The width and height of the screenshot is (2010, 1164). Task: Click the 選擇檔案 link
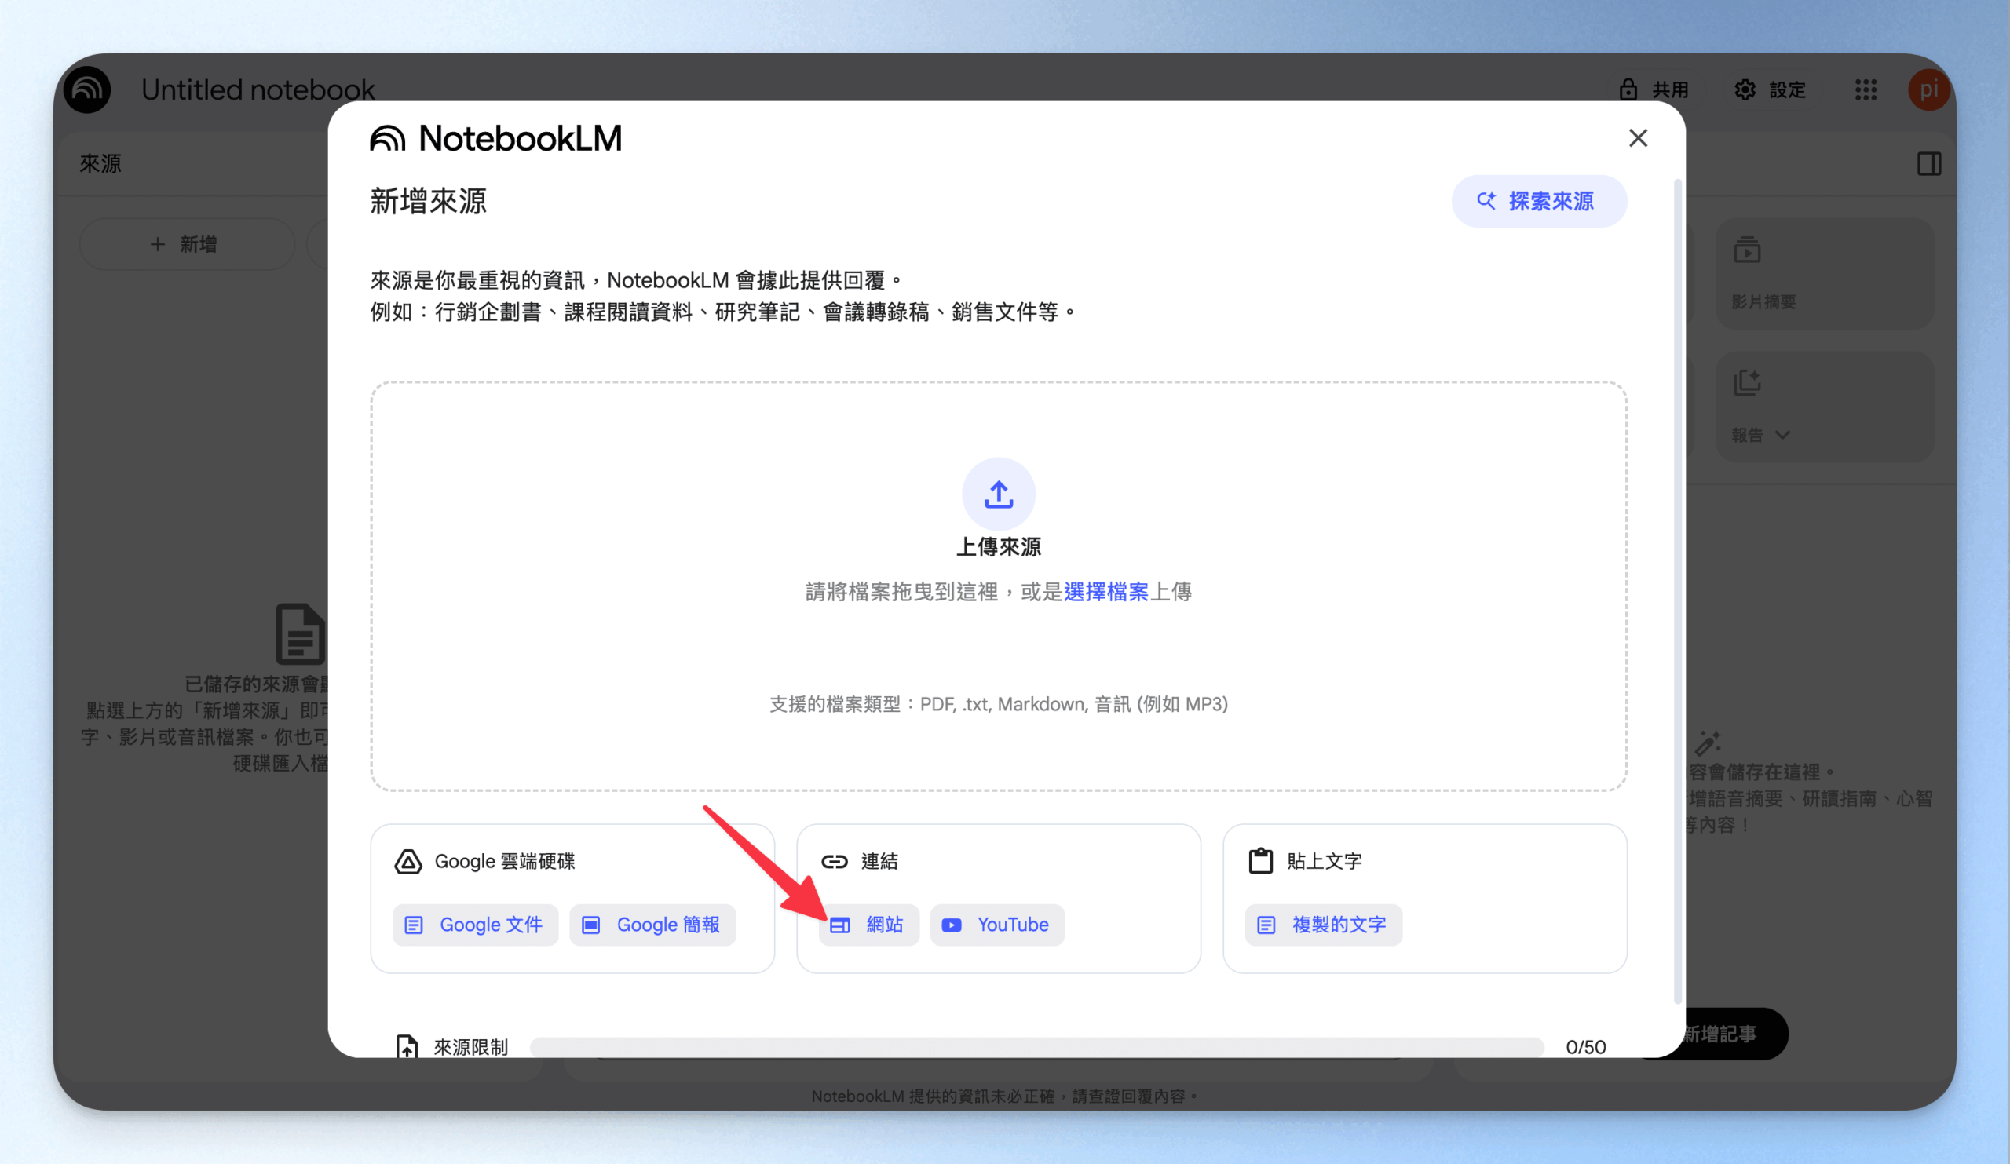(x=1105, y=592)
